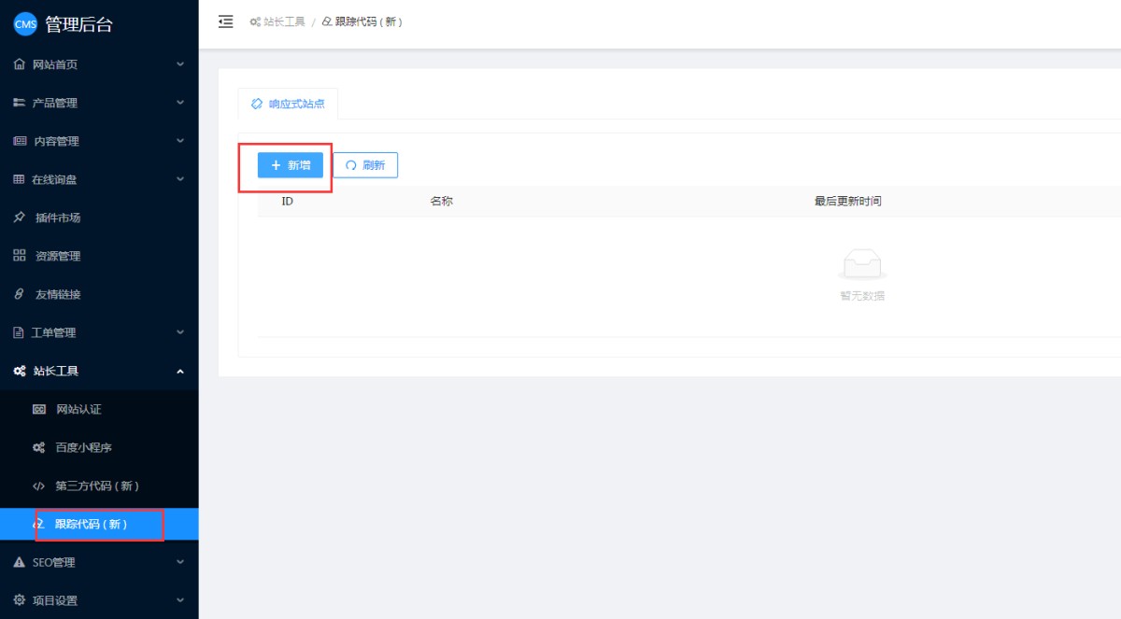
Task: Click the CMS logo badge
Action: tap(25, 25)
